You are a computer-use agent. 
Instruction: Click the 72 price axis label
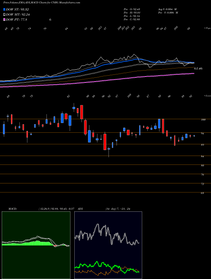pos(203,184)
